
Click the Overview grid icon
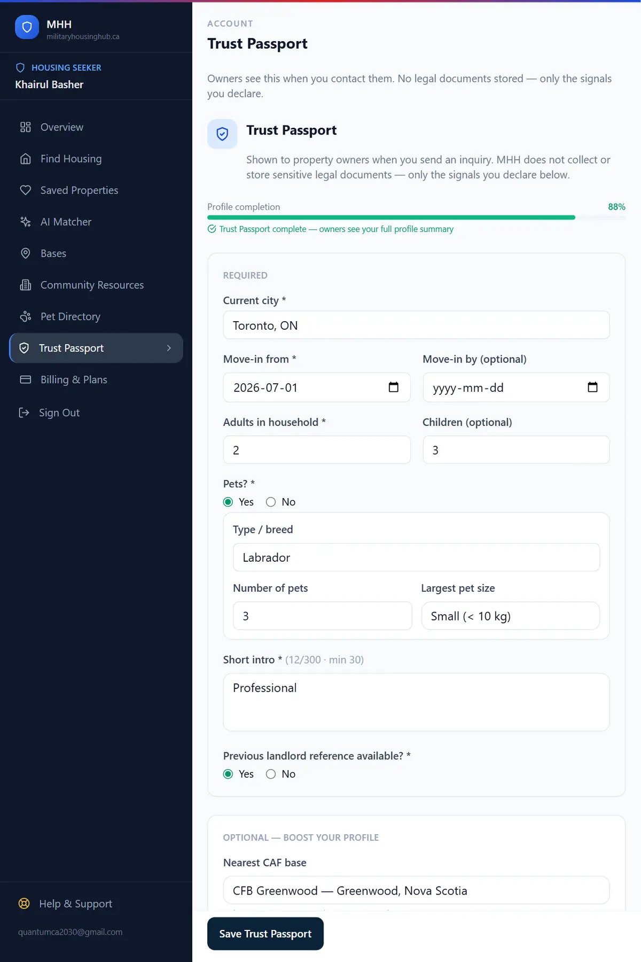tap(26, 127)
